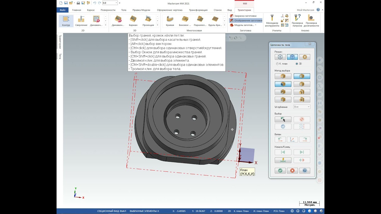The image size is (381, 214).
Task: Click the select-with-arrow button under Выбор
Action: 283,119
